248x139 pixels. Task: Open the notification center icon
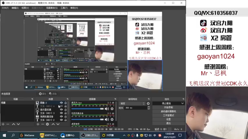click(180, 135)
